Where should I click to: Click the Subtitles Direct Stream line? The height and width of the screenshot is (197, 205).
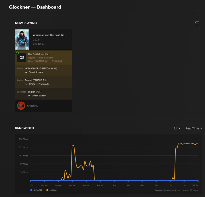(37, 96)
